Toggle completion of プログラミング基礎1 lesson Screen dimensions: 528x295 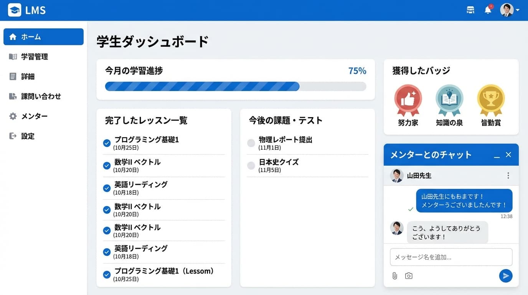[x=106, y=143]
